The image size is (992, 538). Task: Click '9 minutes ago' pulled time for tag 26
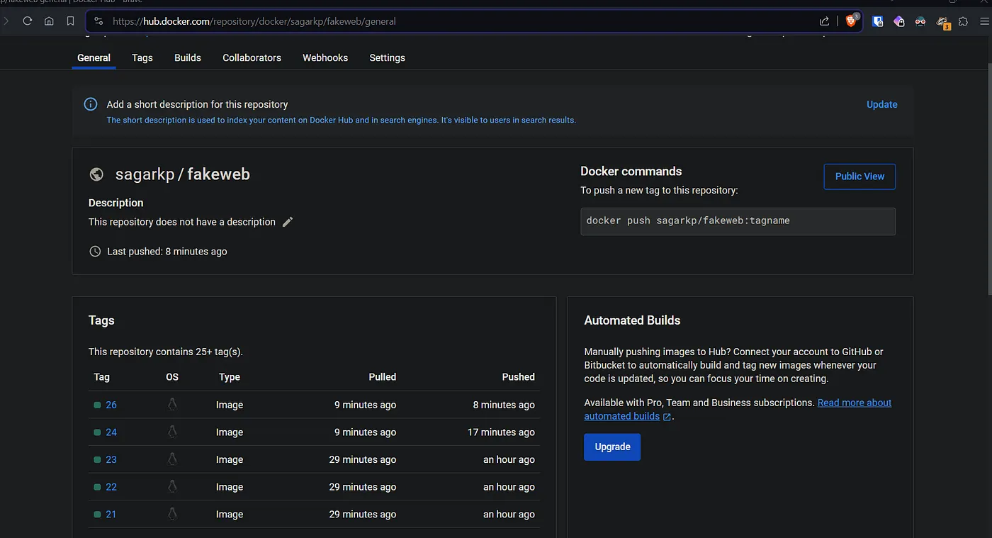pos(365,405)
